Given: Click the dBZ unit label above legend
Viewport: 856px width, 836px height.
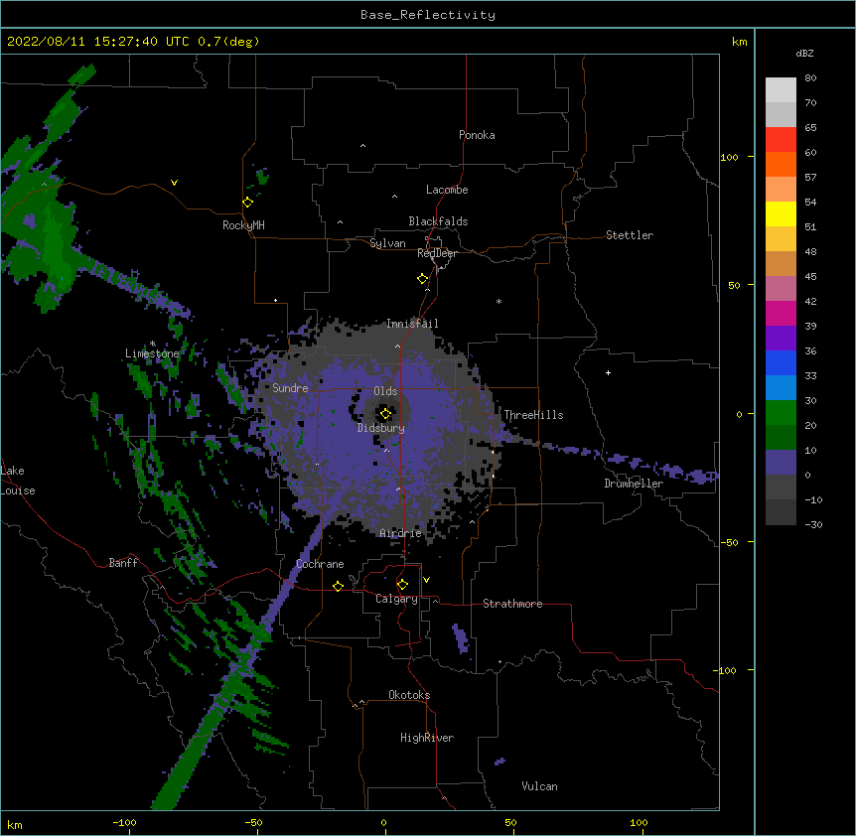Looking at the screenshot, I should (x=804, y=53).
